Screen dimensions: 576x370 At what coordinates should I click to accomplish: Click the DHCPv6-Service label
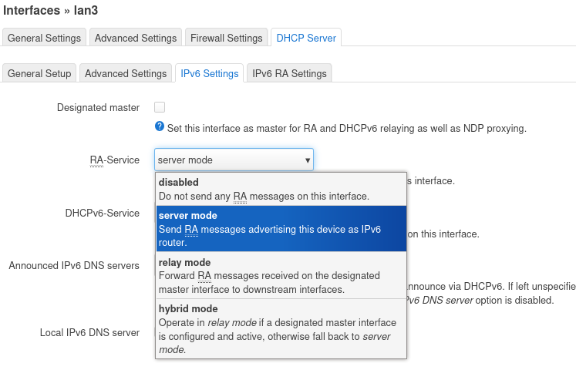pos(102,214)
